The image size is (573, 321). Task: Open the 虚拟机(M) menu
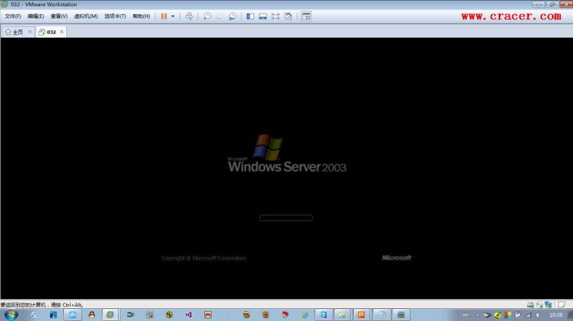pyautogui.click(x=86, y=16)
